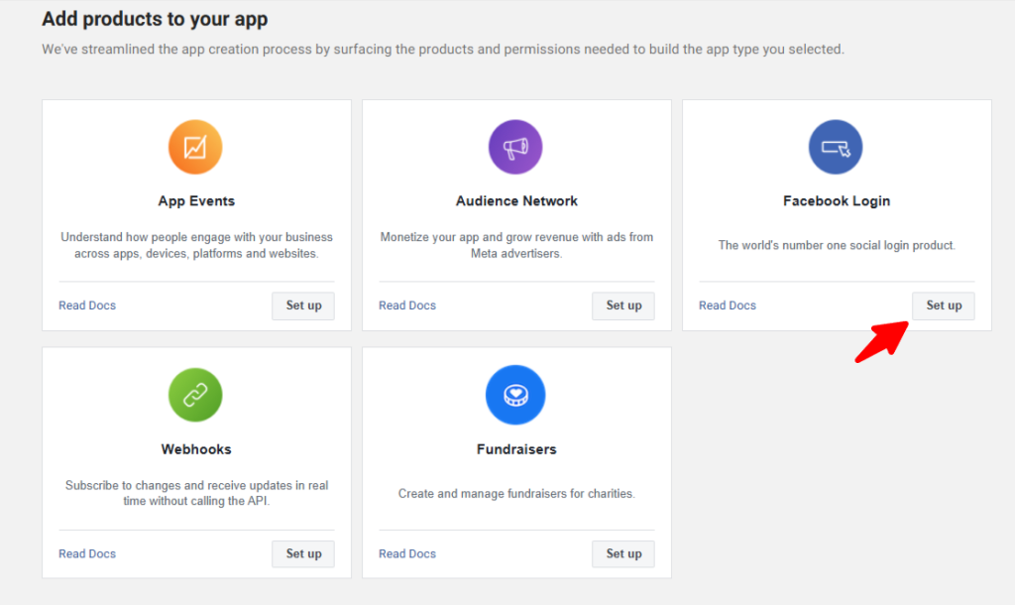Click Set up under Webhooks
Viewport: 1015px width, 605px height.
[303, 553]
